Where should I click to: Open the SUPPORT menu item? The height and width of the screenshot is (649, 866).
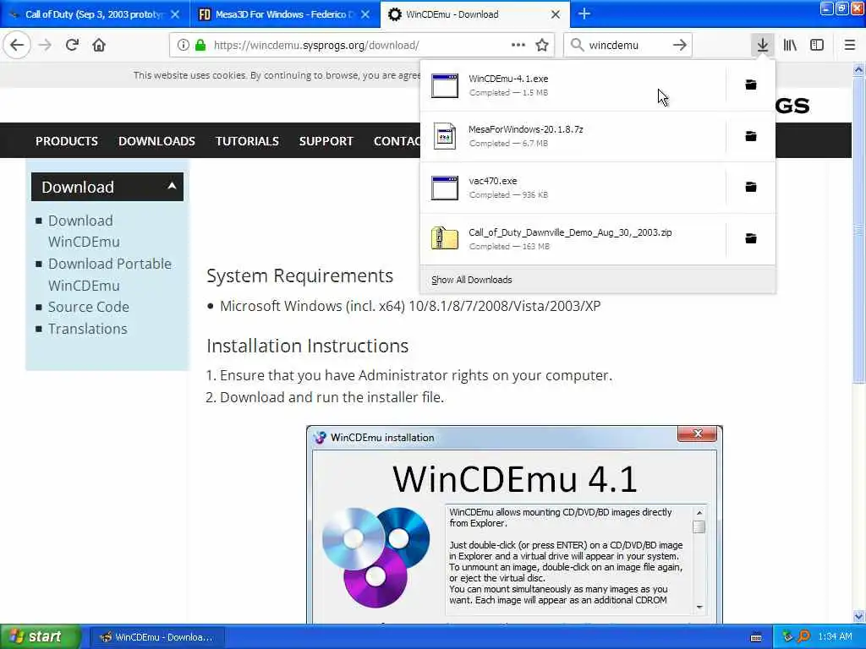tap(326, 141)
